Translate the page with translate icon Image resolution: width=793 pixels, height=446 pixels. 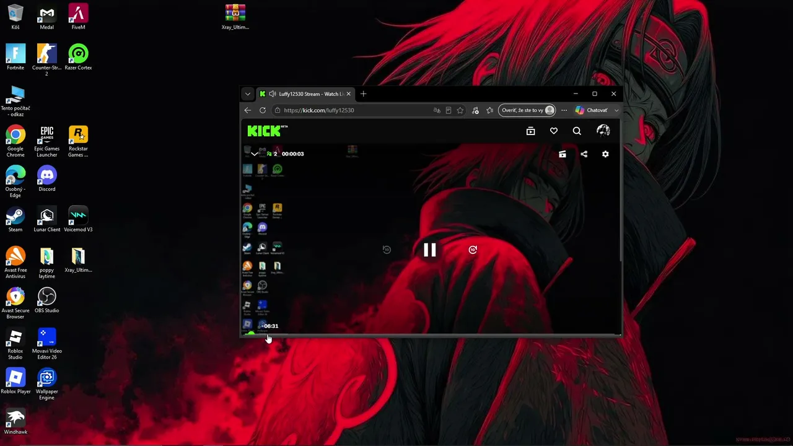click(x=437, y=110)
